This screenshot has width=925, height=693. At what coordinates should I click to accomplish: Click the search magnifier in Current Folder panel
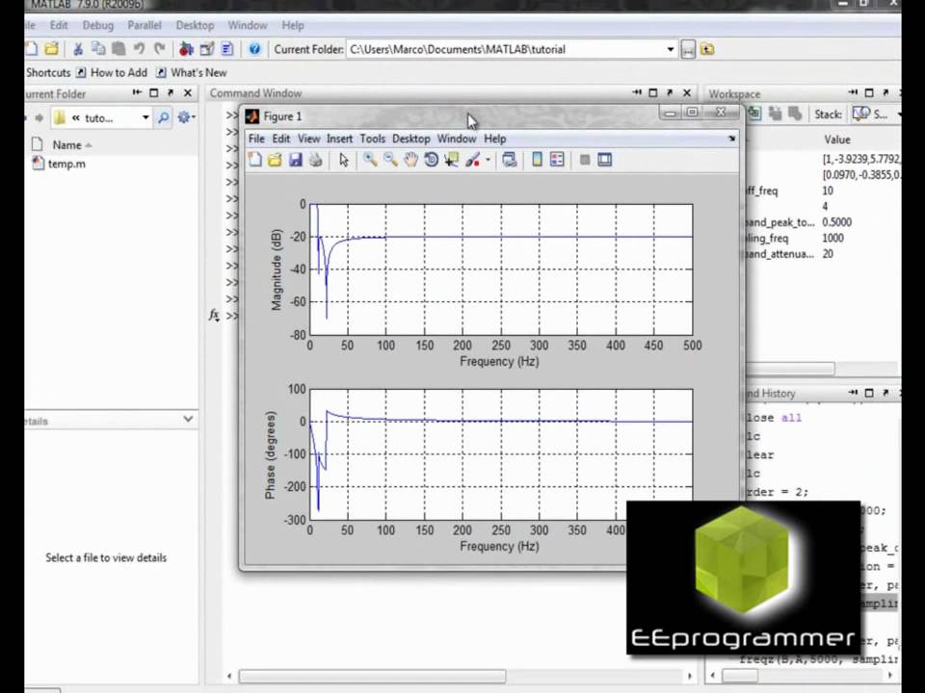(x=164, y=117)
